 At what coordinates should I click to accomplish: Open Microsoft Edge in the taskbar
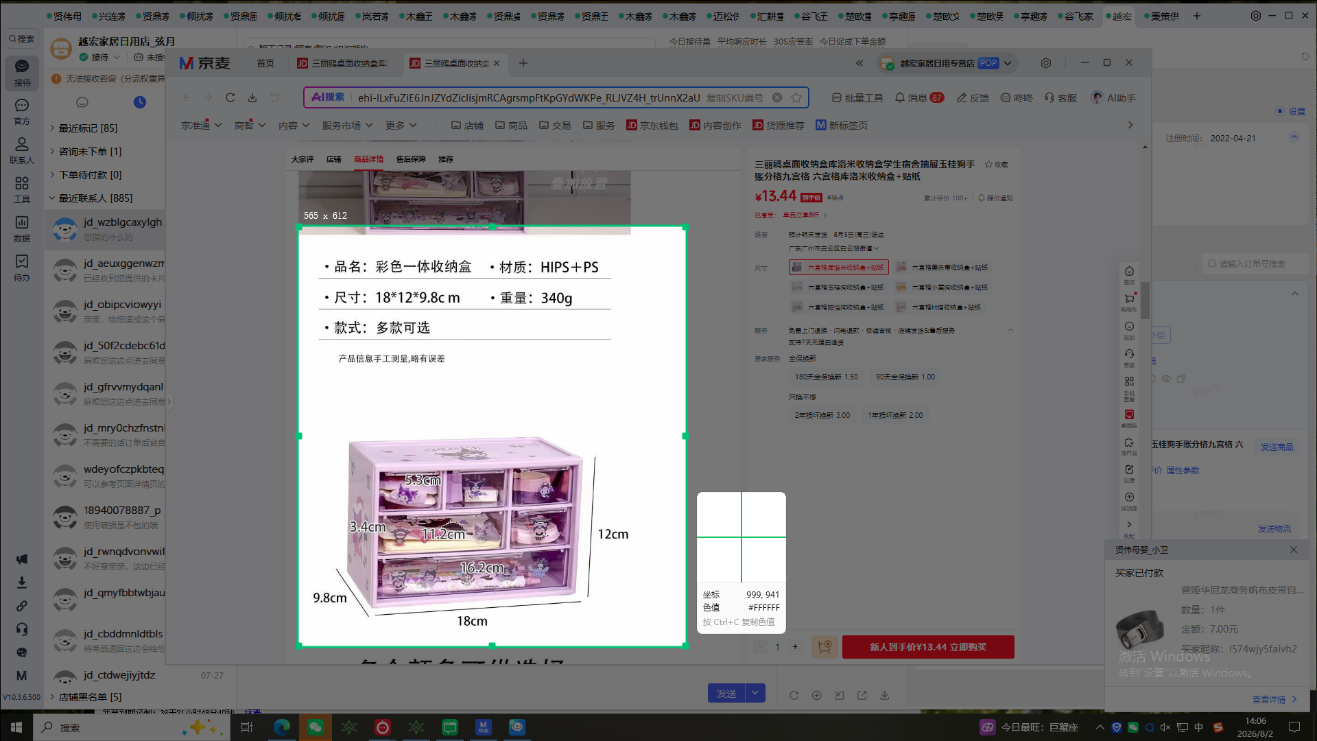(x=282, y=727)
